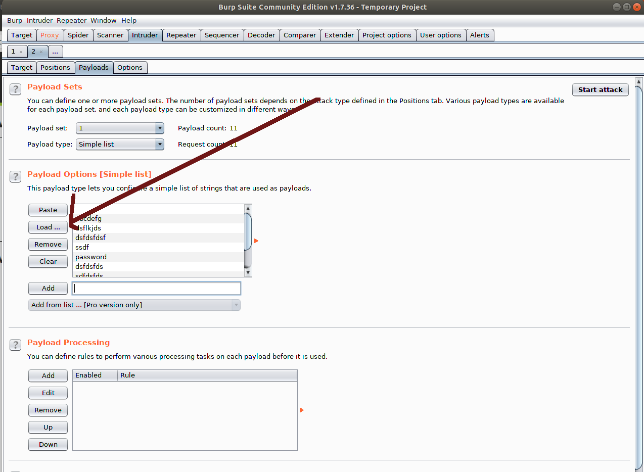
Task: Click orange arrow beside the payload list
Action: (256, 241)
